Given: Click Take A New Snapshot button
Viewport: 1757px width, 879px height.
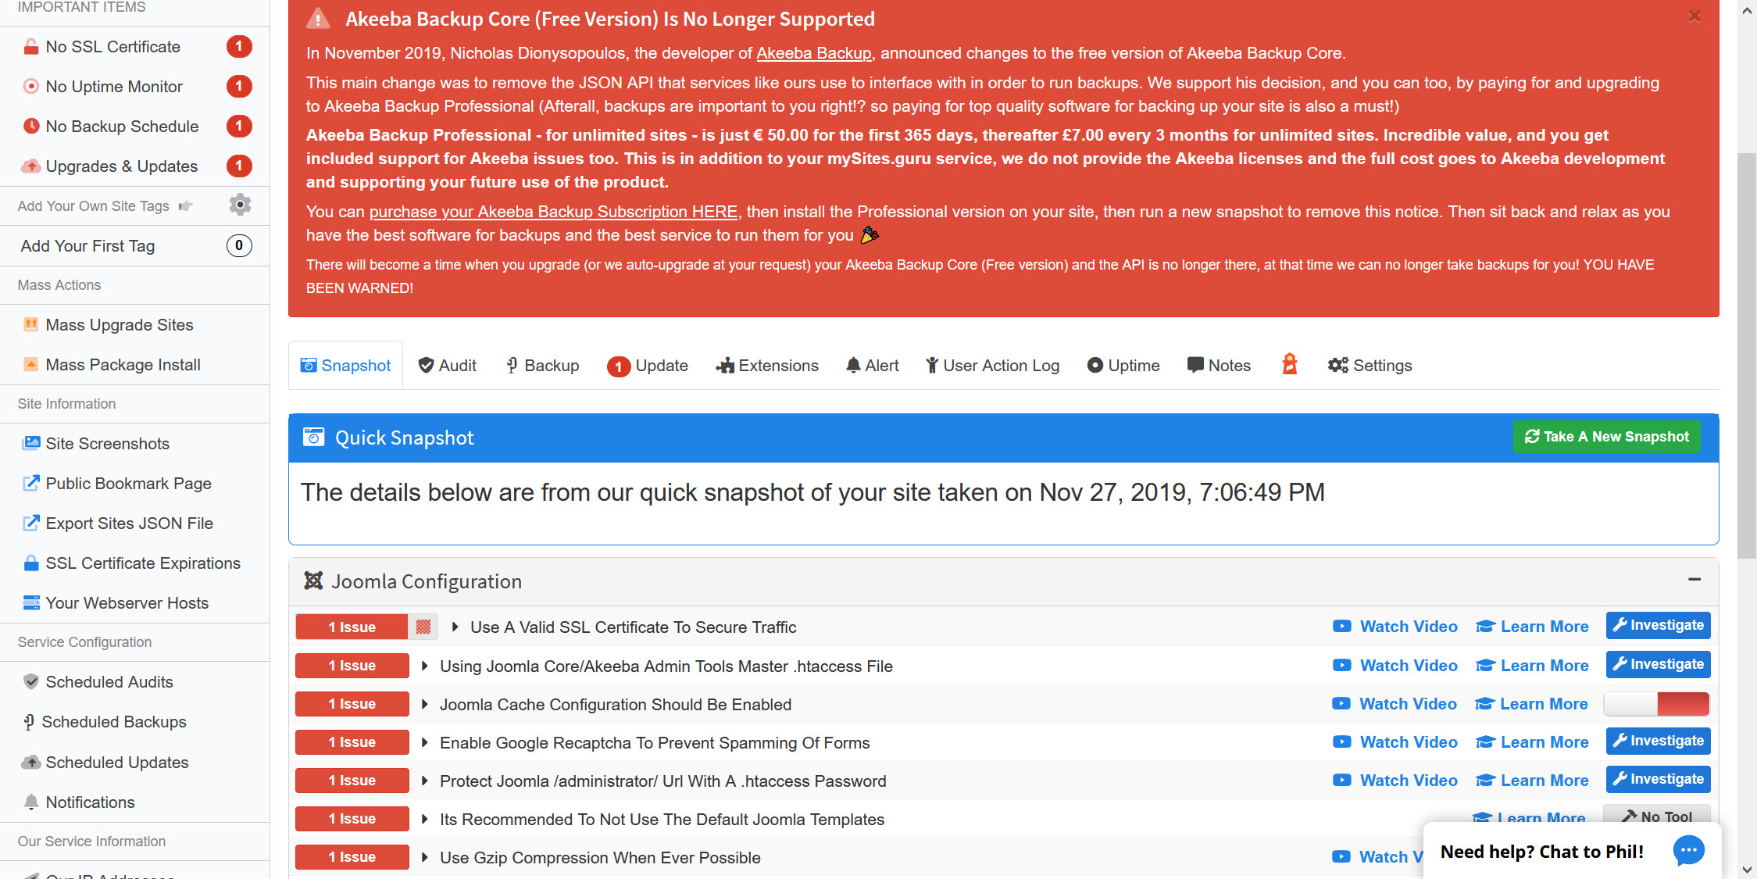Looking at the screenshot, I should [1606, 437].
